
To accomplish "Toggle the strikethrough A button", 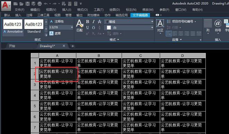I will pyautogui.click(x=100, y=21).
